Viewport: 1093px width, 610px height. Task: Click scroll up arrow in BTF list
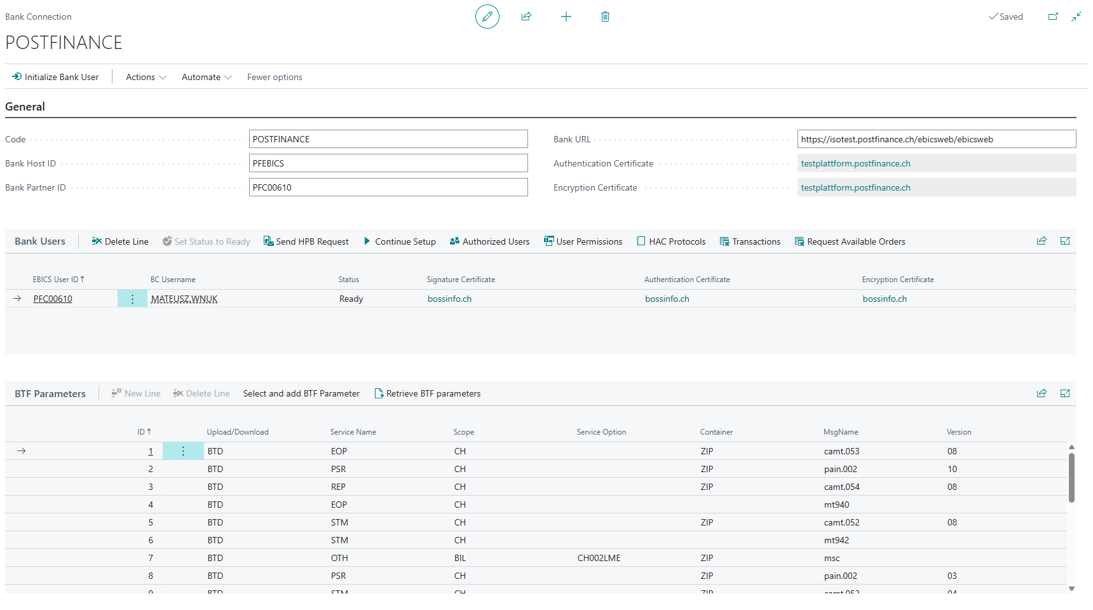pos(1071,447)
